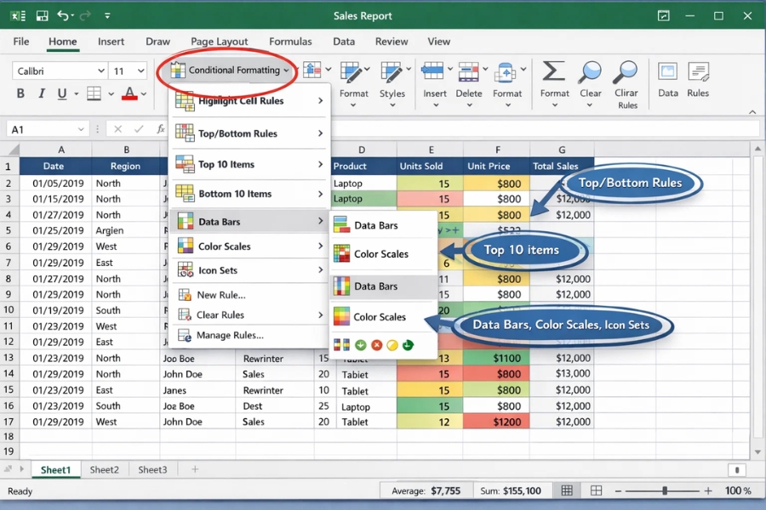Select the Sheet2 tab button

tap(104, 468)
